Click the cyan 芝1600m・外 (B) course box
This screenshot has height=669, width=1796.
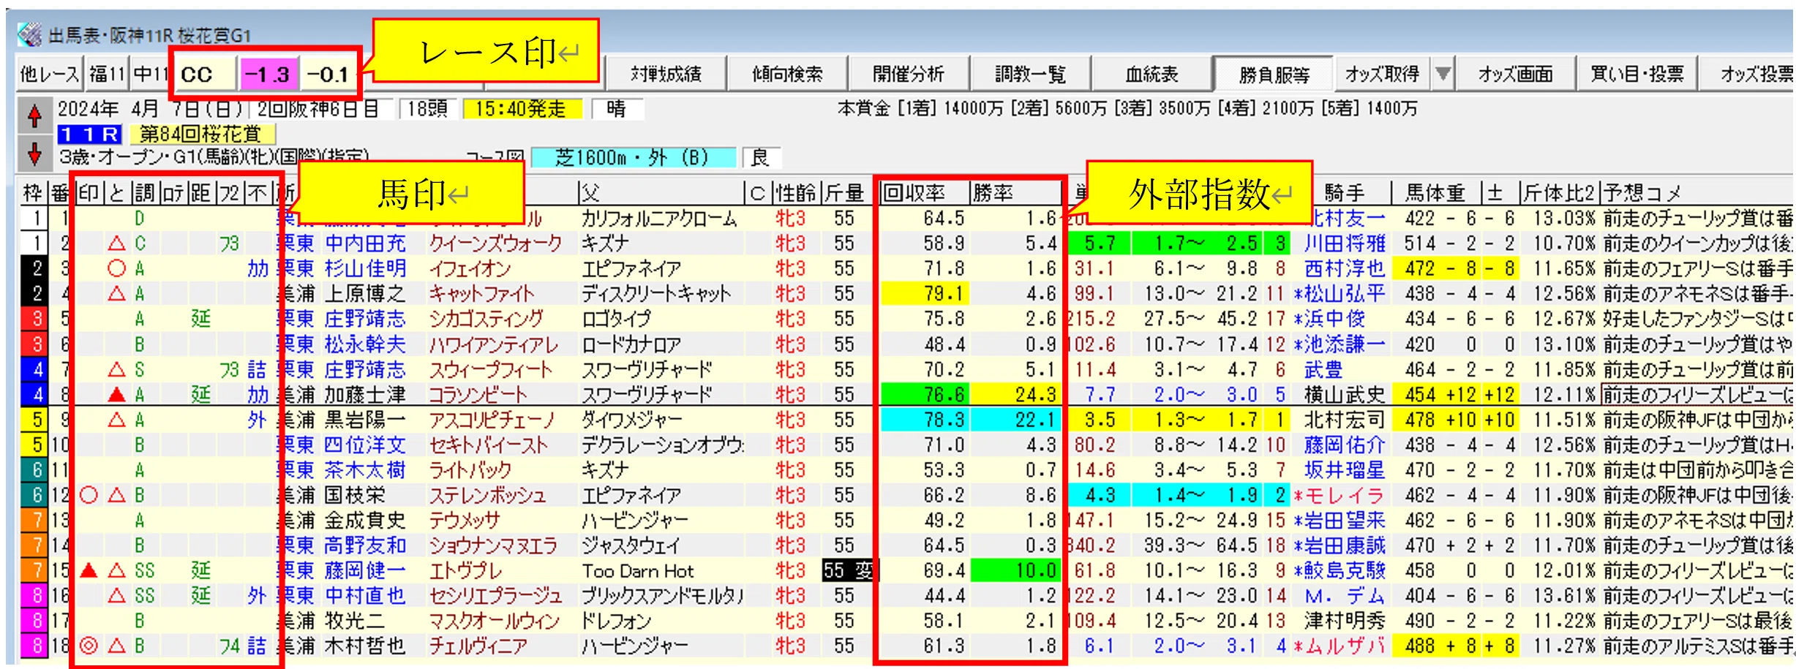click(632, 157)
